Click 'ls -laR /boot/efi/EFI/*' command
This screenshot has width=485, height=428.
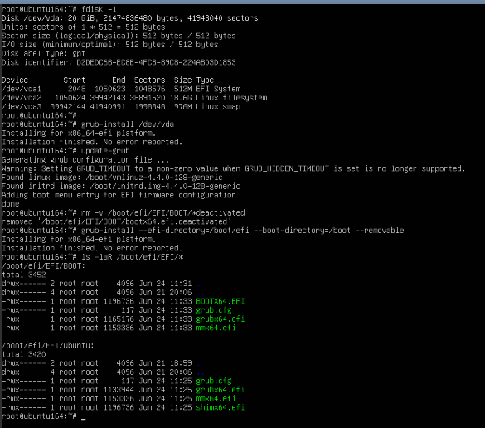(132, 257)
